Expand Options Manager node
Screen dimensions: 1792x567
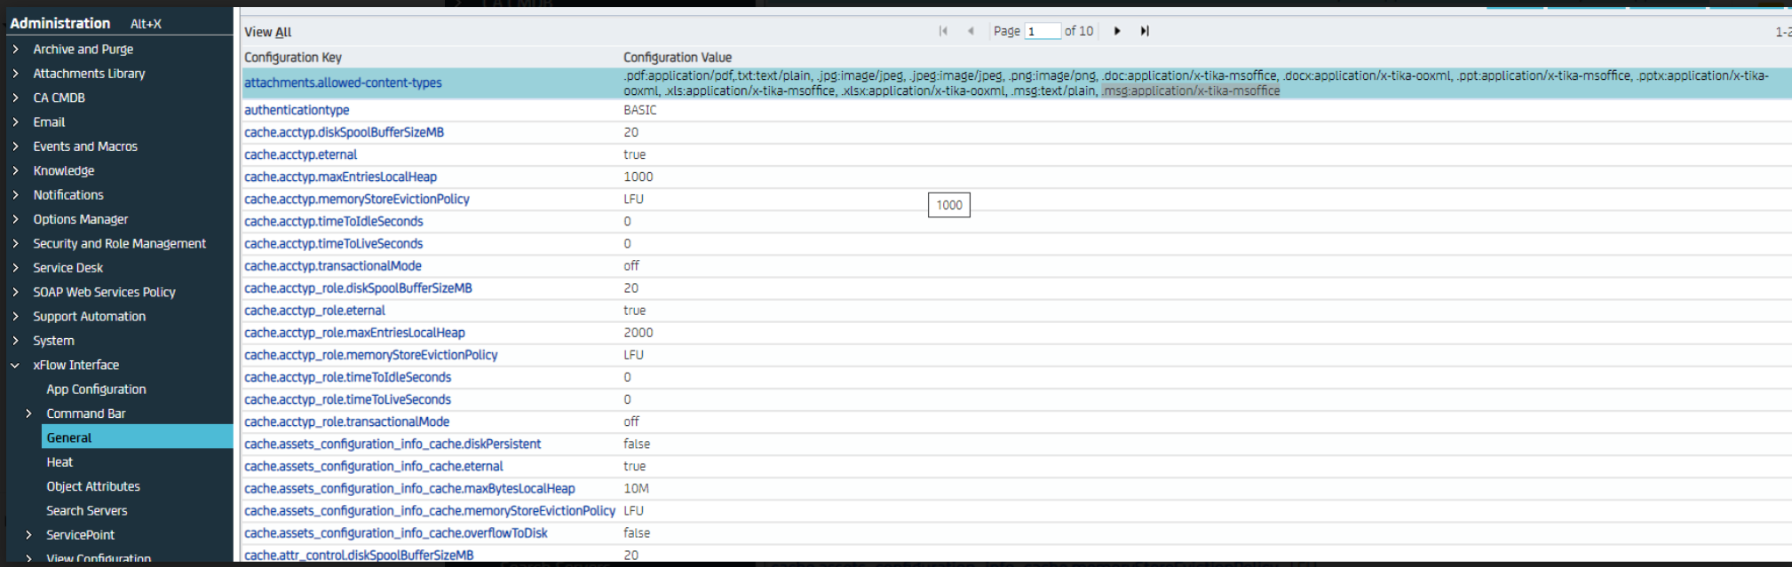point(15,219)
